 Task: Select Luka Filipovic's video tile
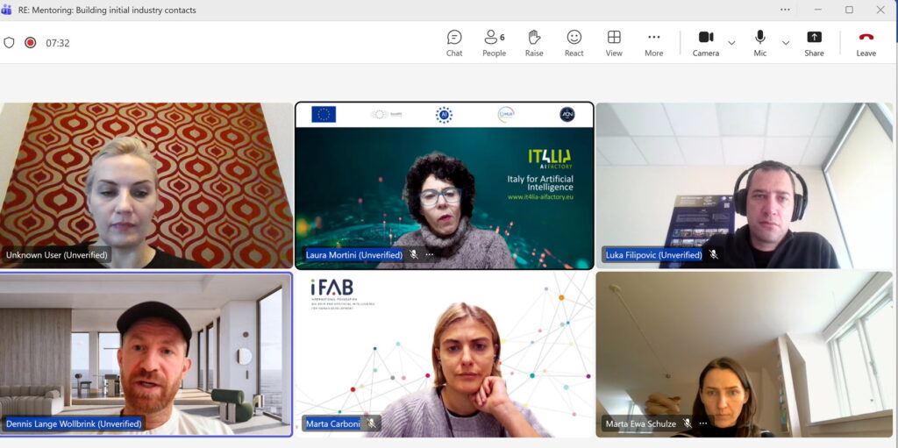coord(744,185)
